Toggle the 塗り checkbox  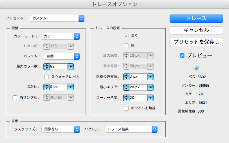click(x=126, y=36)
